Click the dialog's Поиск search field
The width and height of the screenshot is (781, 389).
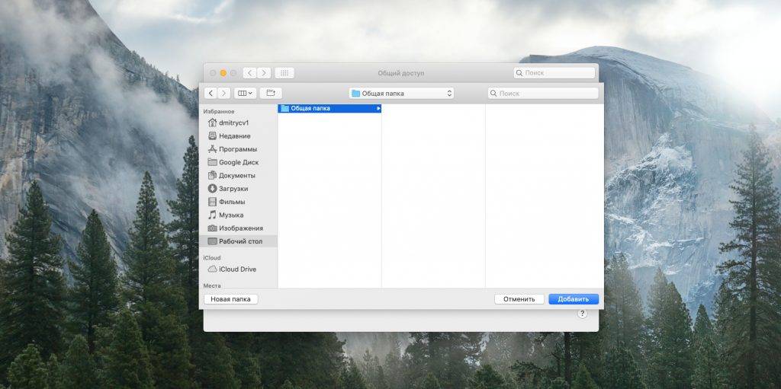tap(545, 93)
